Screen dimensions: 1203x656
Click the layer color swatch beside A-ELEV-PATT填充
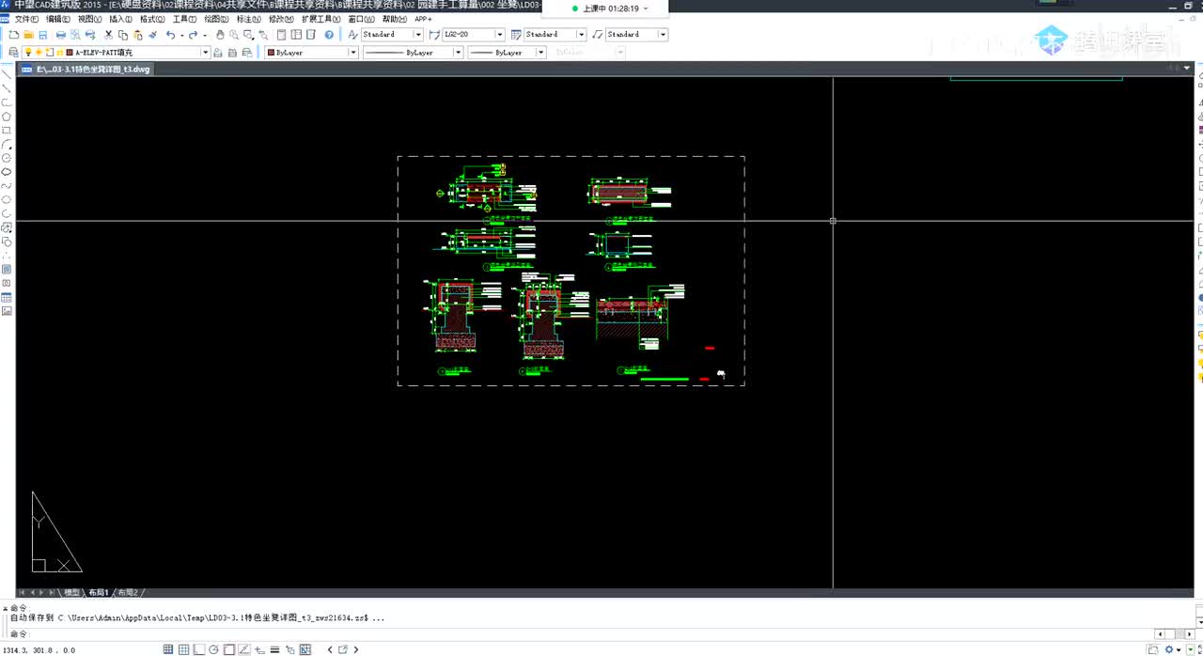pos(70,53)
